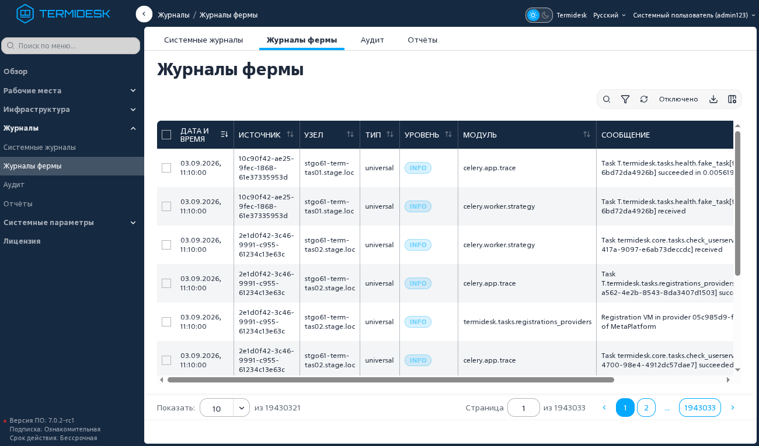Download logs using the export icon
759x446 pixels.
coord(713,99)
